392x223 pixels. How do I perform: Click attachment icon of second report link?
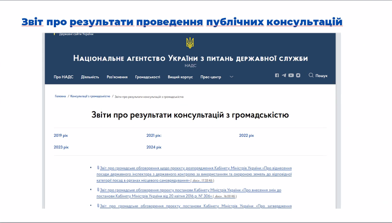click(98, 190)
